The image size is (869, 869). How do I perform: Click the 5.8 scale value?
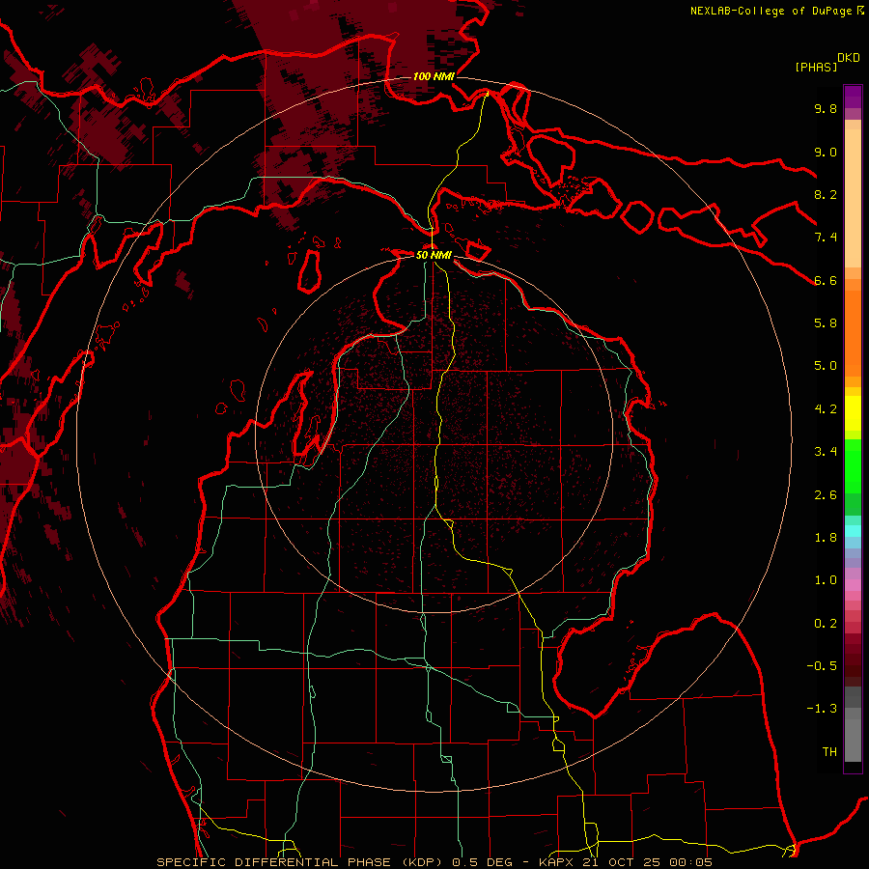coord(826,323)
